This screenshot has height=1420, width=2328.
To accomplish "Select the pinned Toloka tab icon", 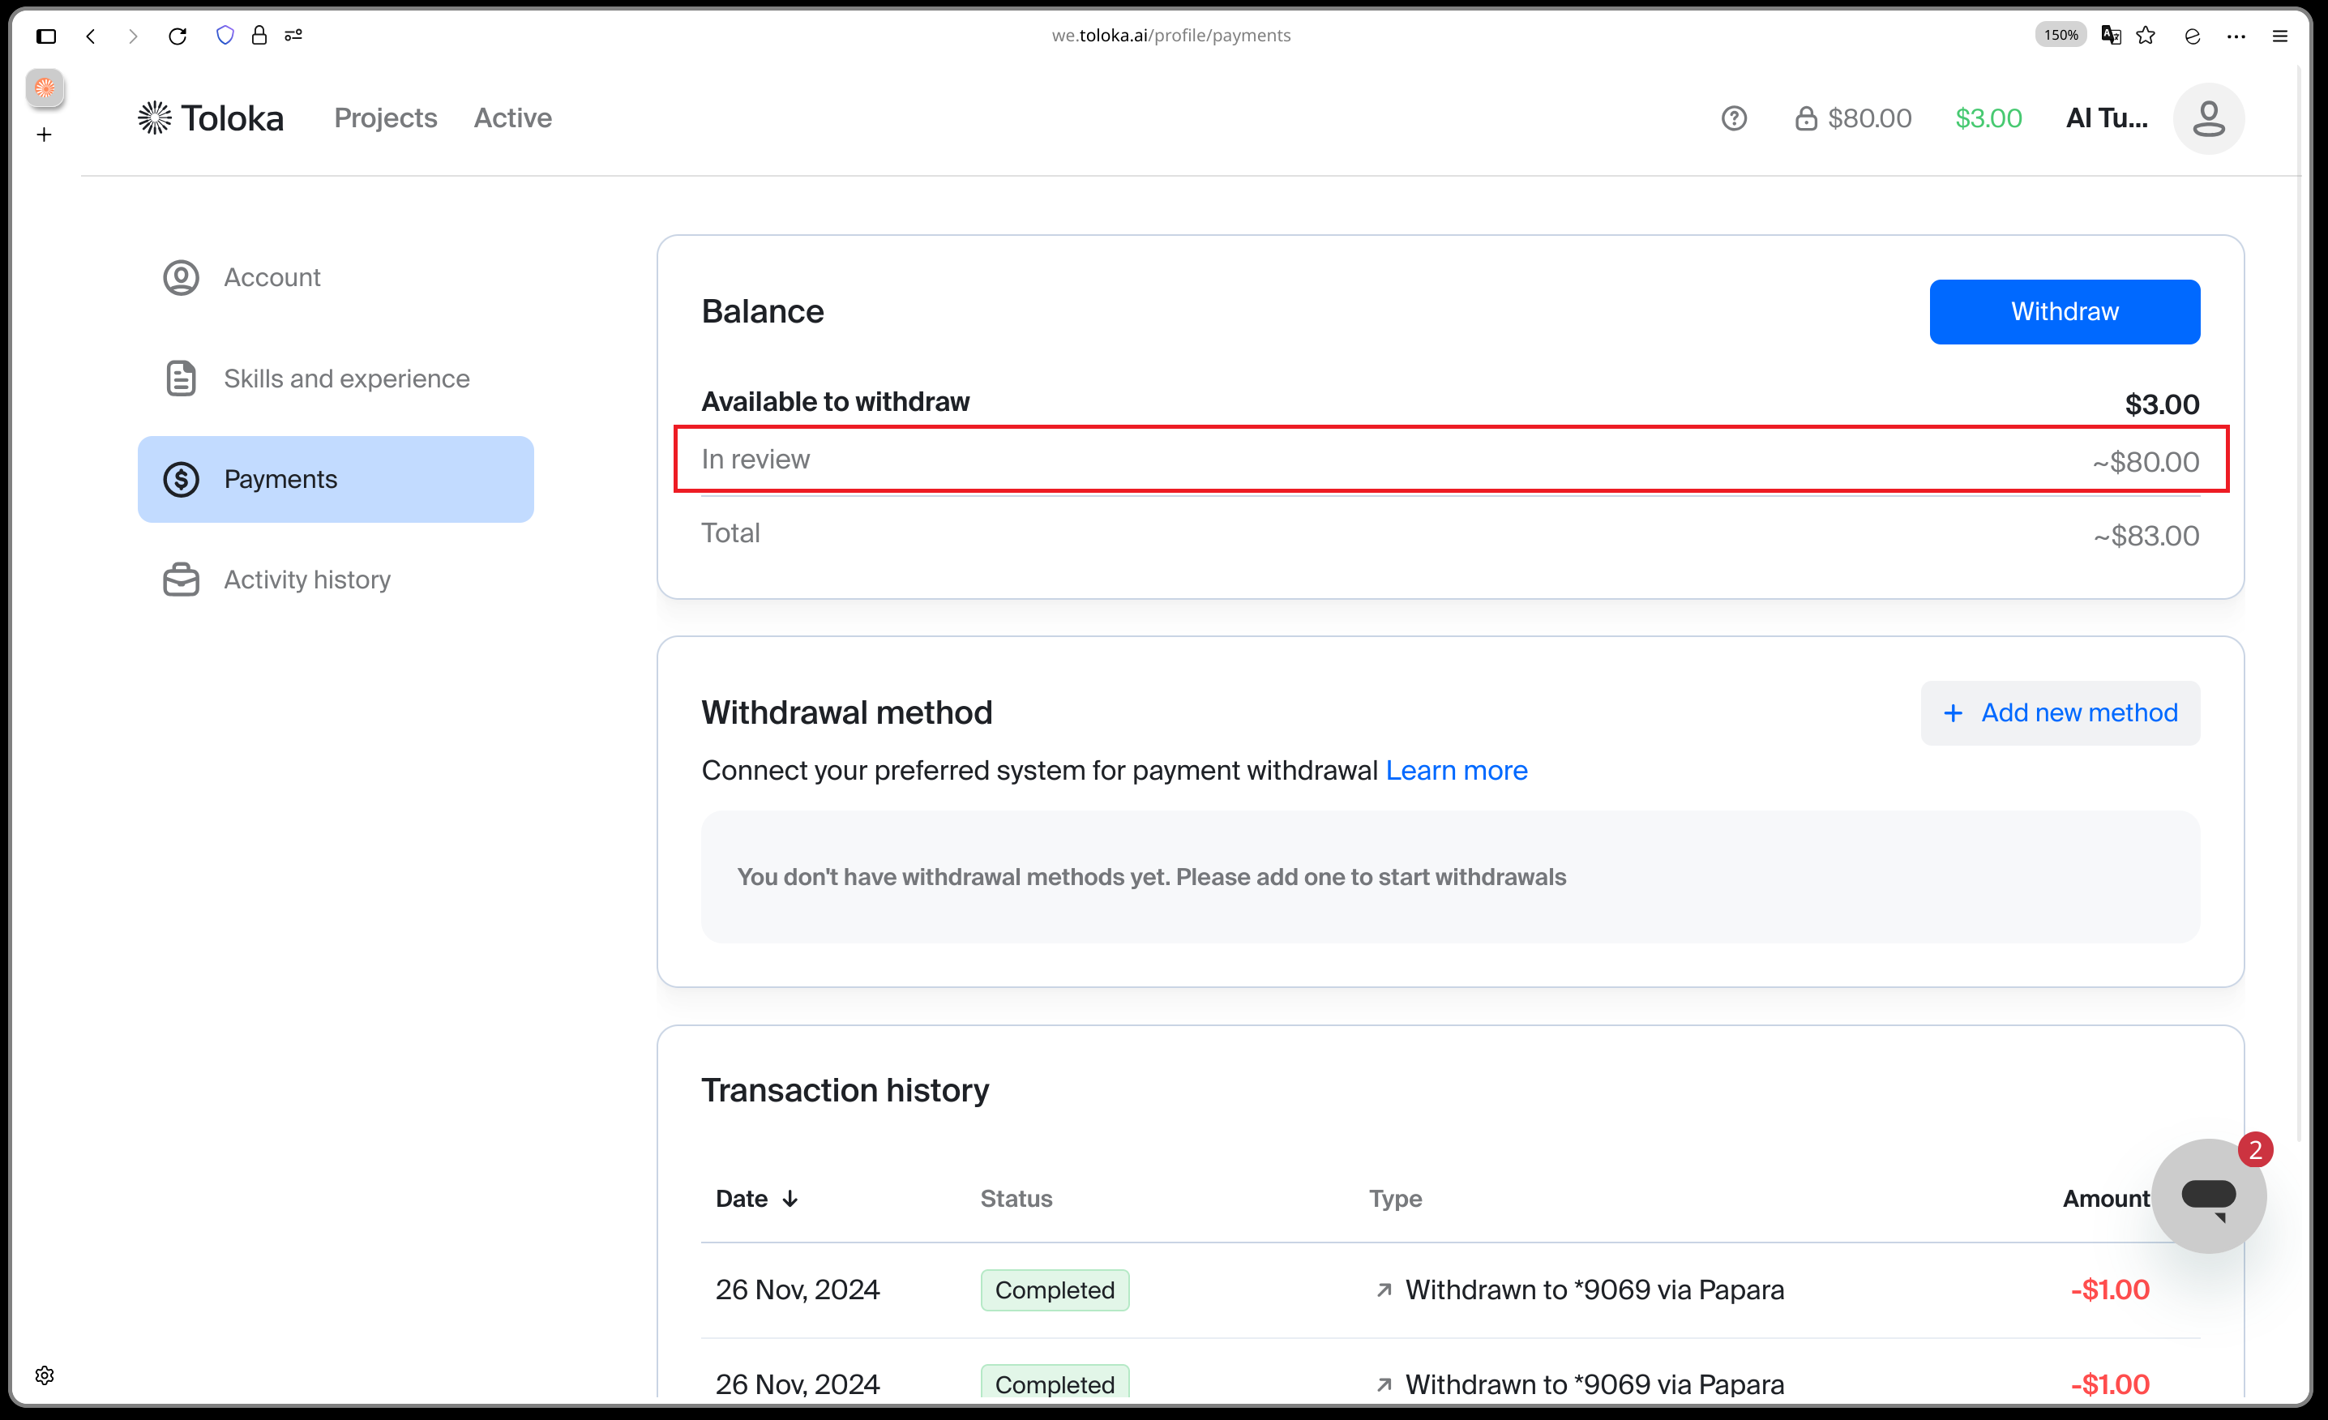I will click(45, 88).
